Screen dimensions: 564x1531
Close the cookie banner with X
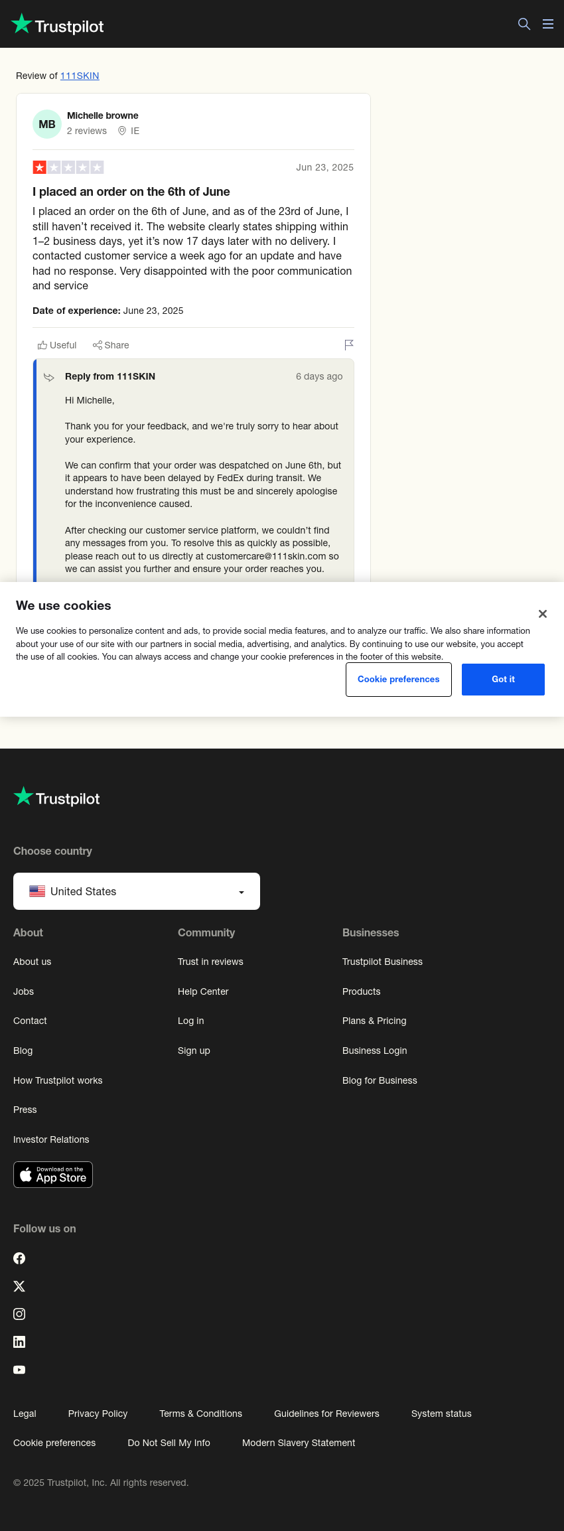[x=543, y=614]
